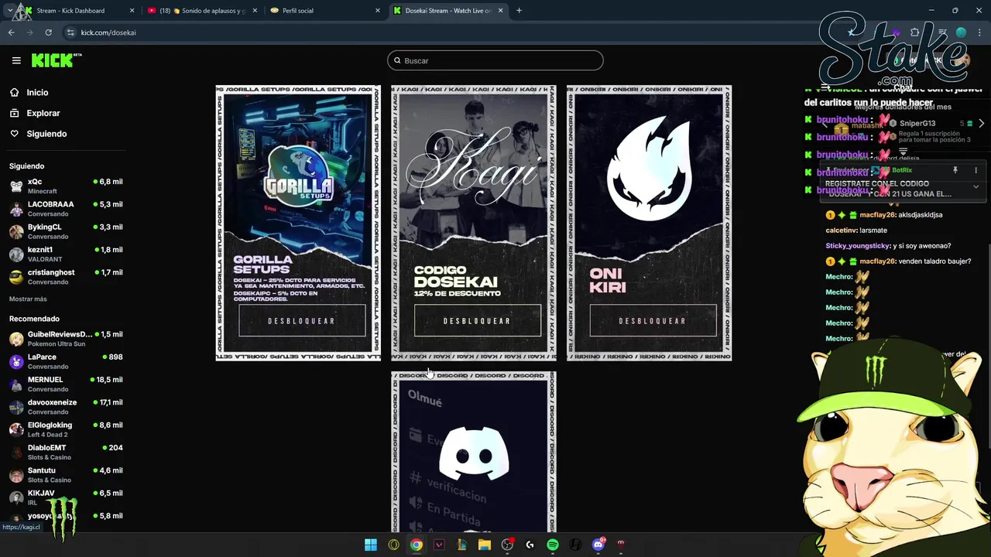This screenshot has width=991, height=557.
Task: Open the Discord panel
Action: (x=473, y=453)
